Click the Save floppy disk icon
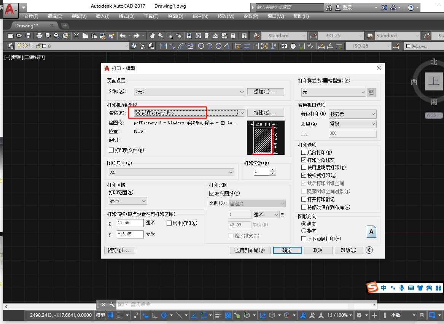 coord(28,36)
